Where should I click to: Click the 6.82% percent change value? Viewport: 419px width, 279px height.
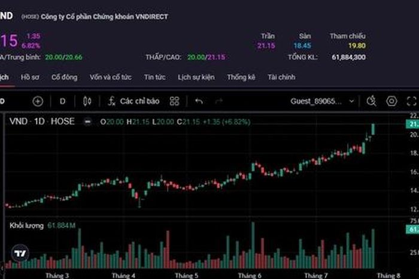pos(31,46)
